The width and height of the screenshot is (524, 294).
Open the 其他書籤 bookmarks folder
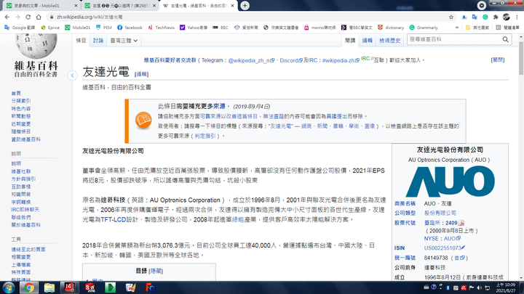point(477,28)
